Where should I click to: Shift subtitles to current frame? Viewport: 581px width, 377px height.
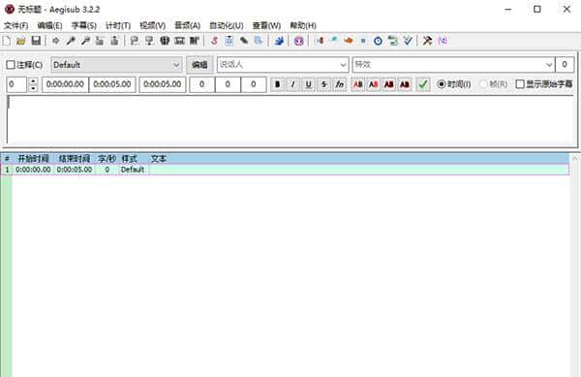click(x=195, y=41)
